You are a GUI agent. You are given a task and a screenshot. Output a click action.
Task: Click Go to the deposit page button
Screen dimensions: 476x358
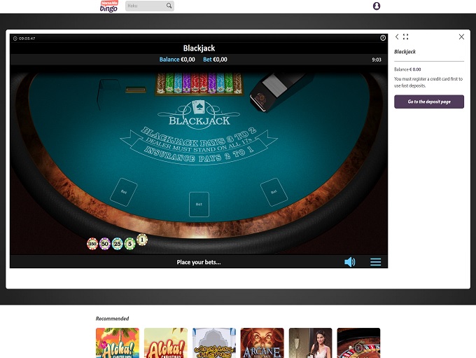[428, 102]
